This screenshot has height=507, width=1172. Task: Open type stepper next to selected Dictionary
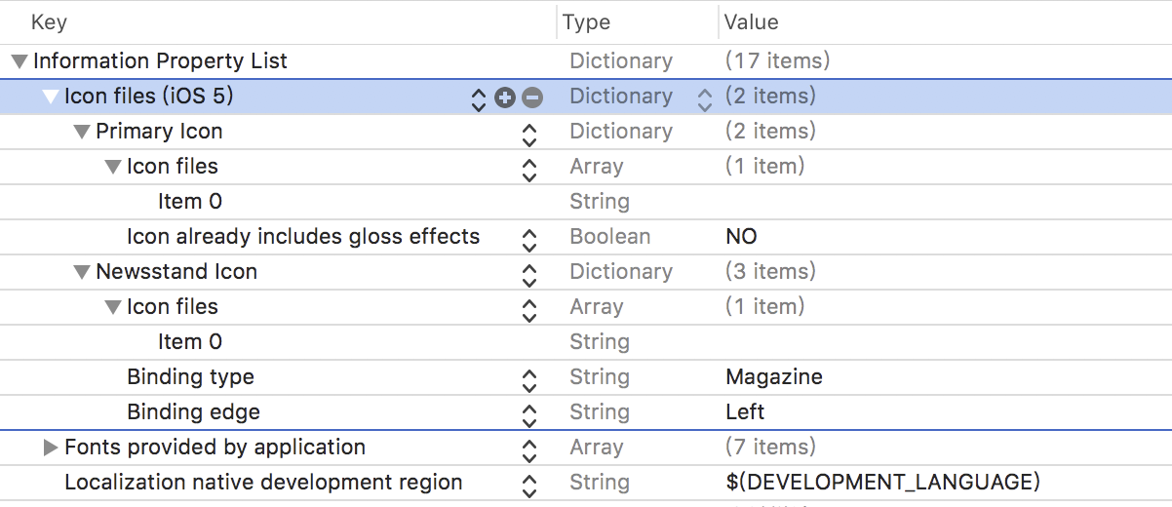pos(705,97)
